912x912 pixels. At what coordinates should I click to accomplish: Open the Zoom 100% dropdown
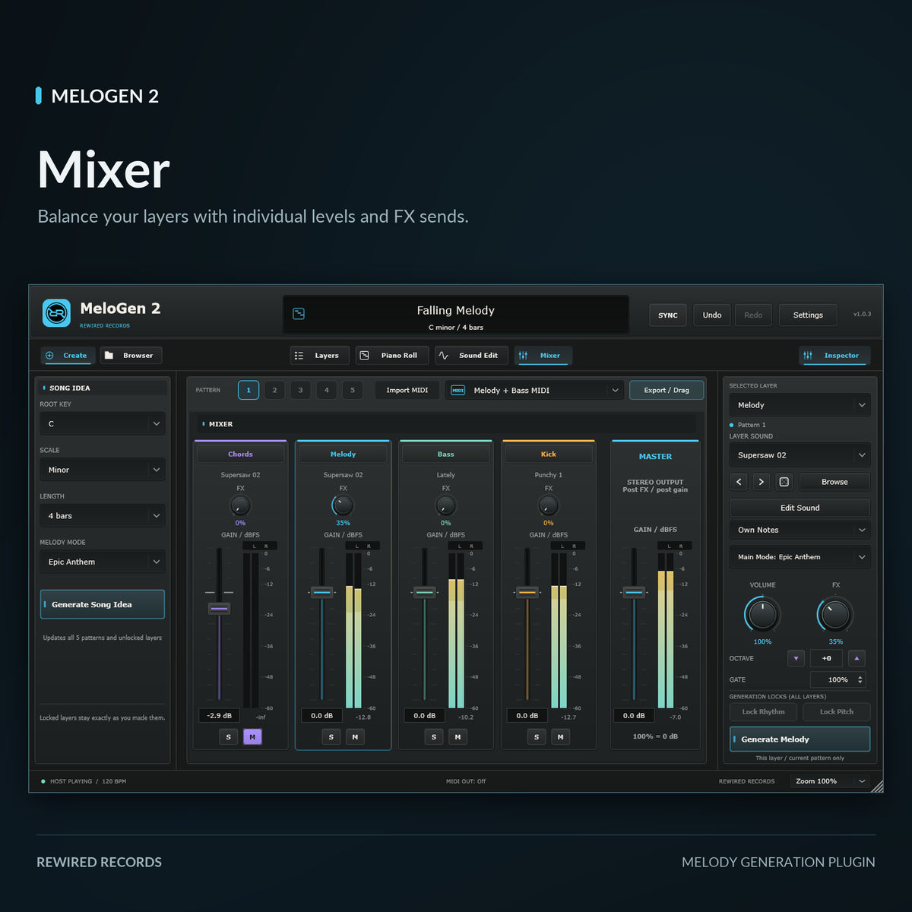830,781
